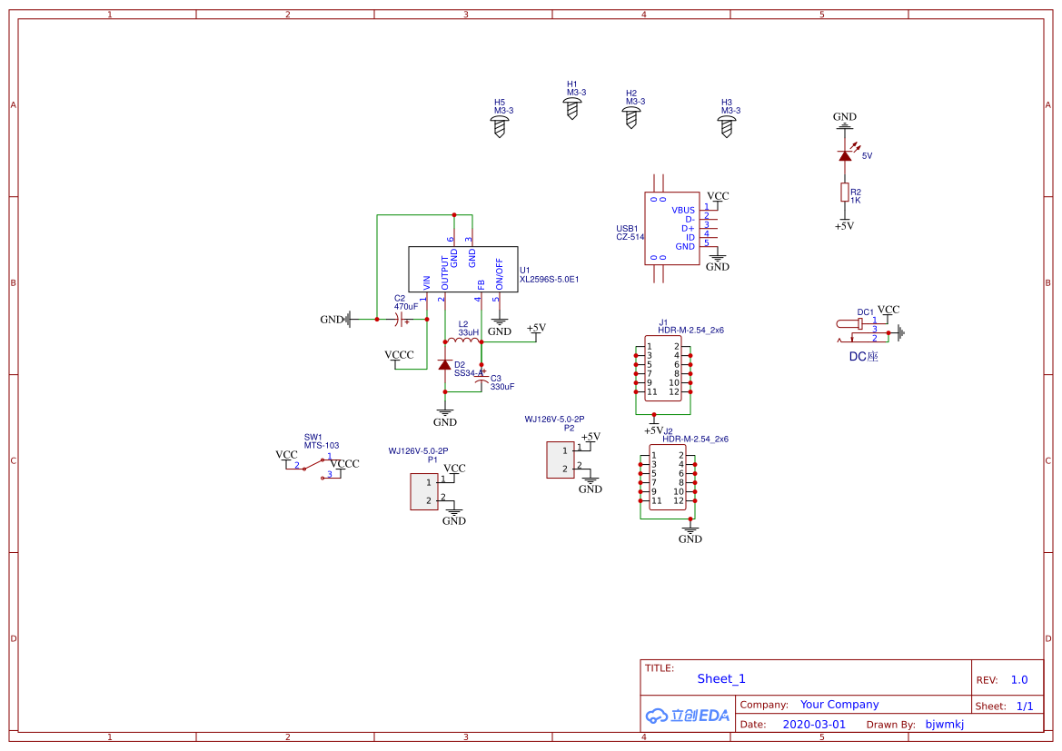
Task: Click the GND symbol above the LED
Action: (845, 121)
